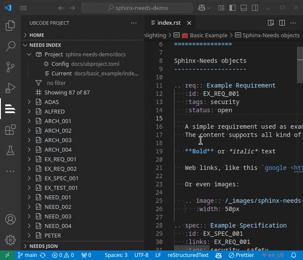Open editor More Actions ellipsis

coord(293,23)
